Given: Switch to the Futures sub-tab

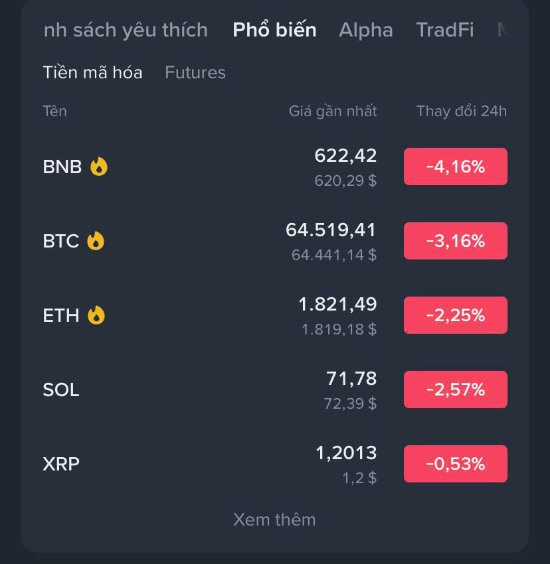Looking at the screenshot, I should coord(195,72).
